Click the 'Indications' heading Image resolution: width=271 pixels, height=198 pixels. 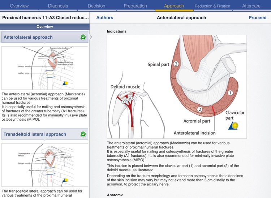pyautogui.click(x=116, y=31)
